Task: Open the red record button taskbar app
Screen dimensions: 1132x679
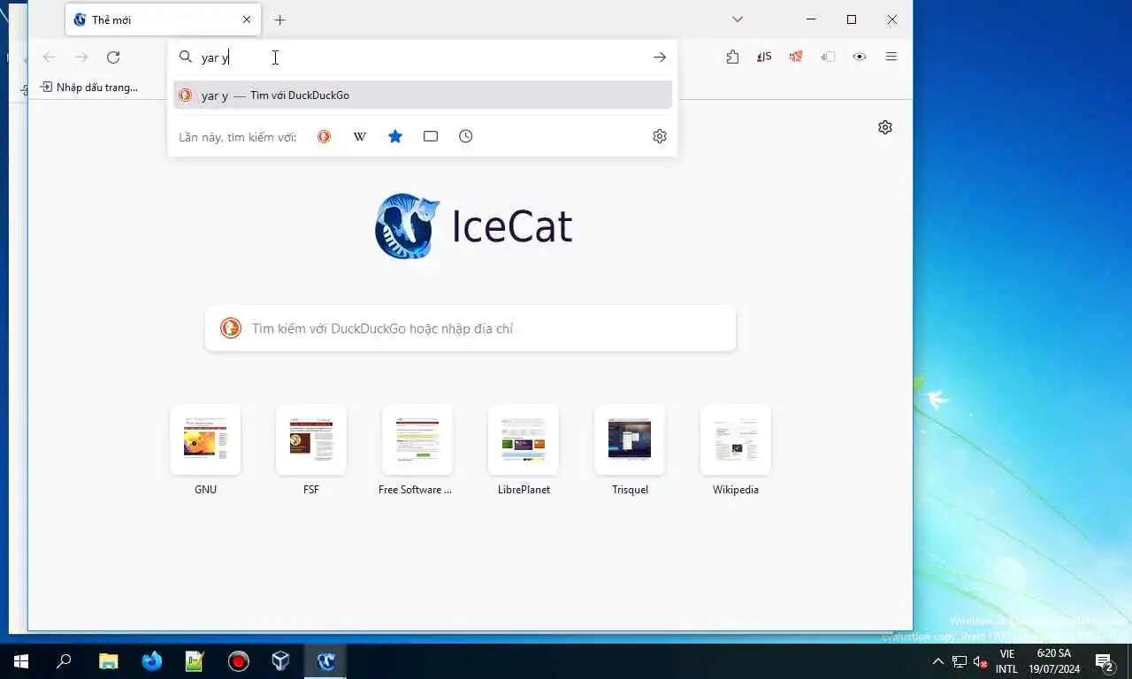Action: click(x=238, y=660)
